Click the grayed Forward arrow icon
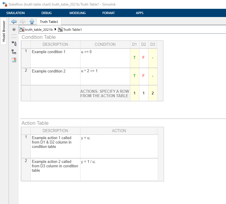226x204 pixels. click(23, 21)
